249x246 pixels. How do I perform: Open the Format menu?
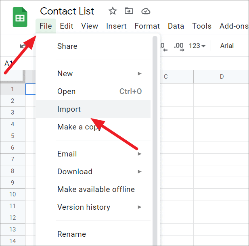(147, 26)
